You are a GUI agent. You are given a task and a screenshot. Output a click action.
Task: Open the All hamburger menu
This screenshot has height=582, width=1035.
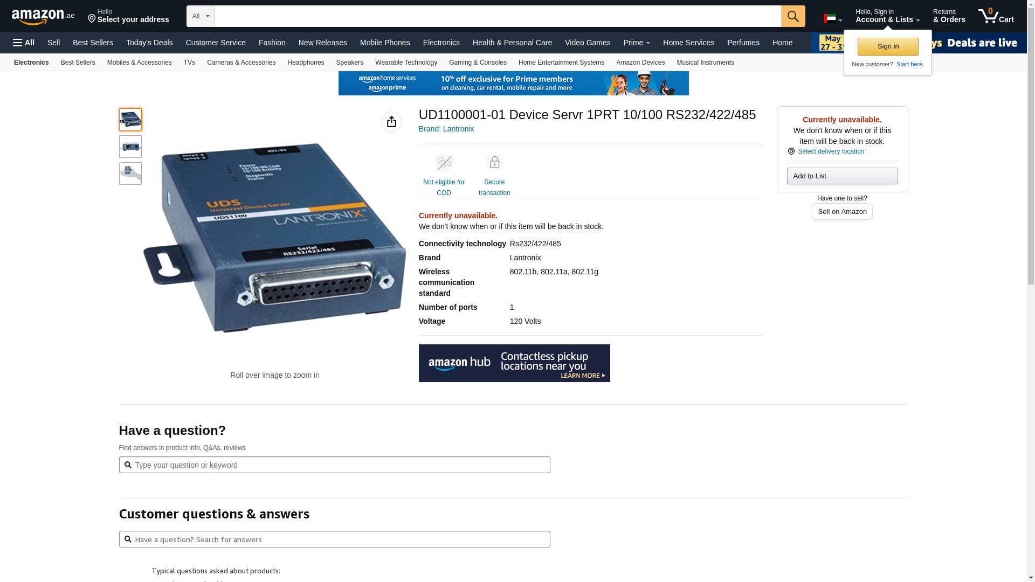click(x=24, y=43)
